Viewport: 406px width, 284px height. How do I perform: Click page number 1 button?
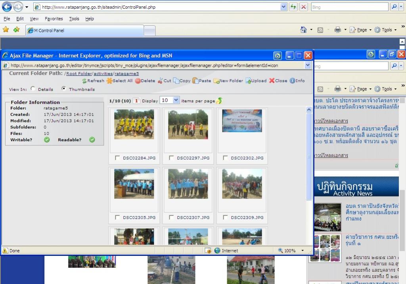[x=136, y=101]
